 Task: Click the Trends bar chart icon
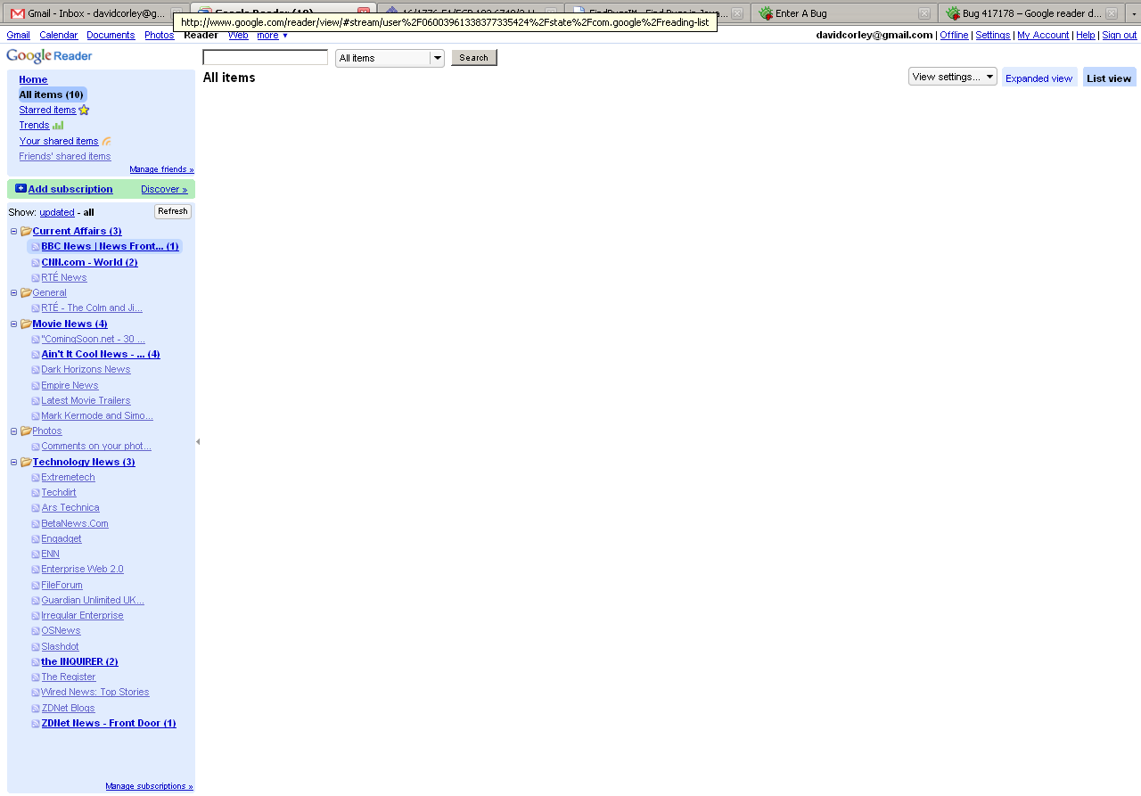point(58,126)
